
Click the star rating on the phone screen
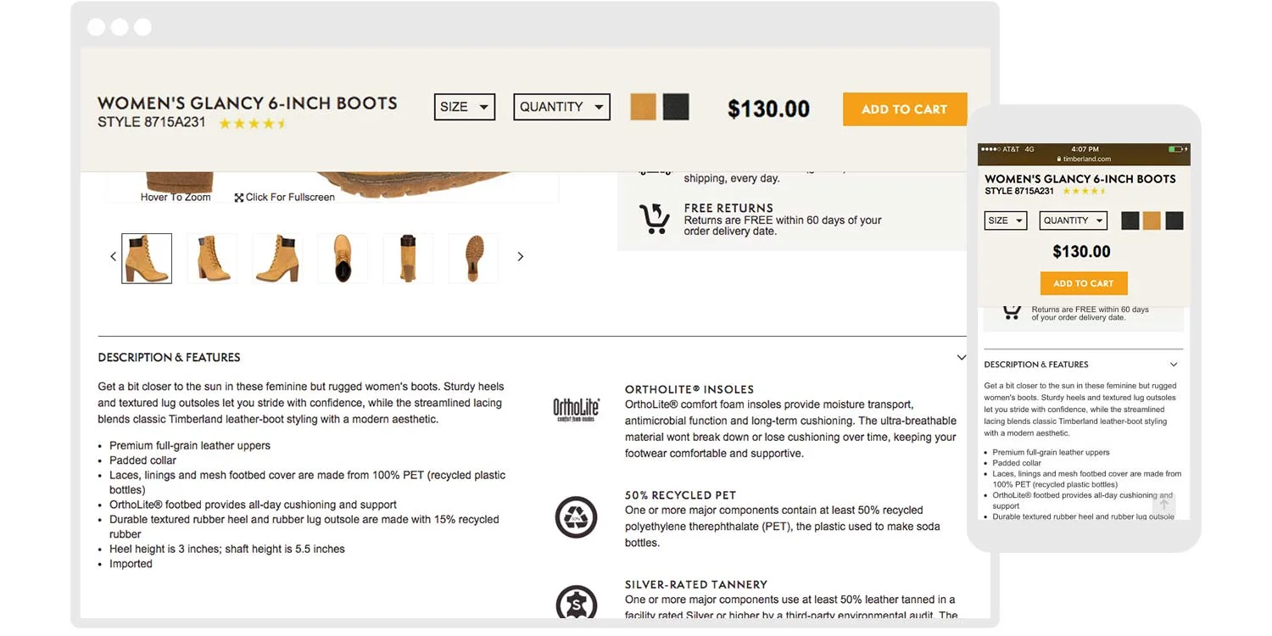tap(1084, 192)
